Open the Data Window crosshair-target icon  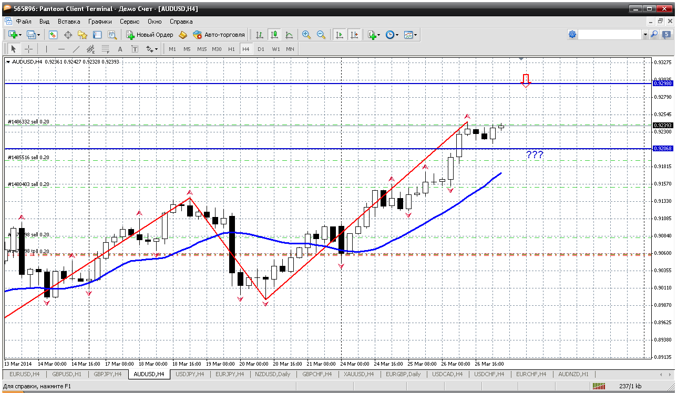click(68, 35)
